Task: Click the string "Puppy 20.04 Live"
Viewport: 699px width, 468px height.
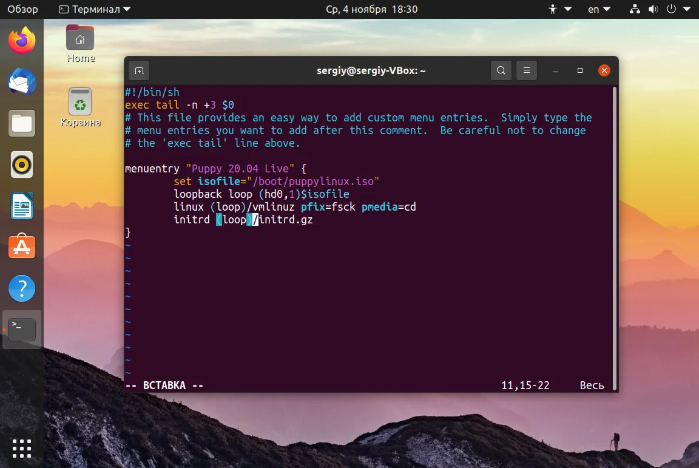Action: (240, 169)
